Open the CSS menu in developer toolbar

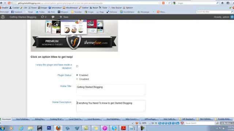click(x=24, y=8)
